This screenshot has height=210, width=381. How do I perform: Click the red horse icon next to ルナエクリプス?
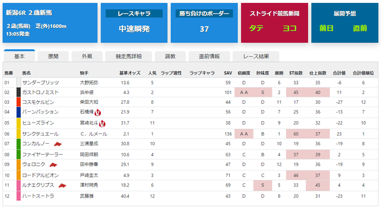[62, 186]
